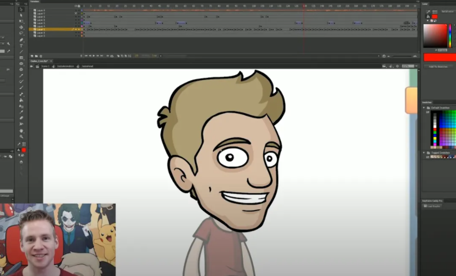Select the Pen tool
The height and width of the screenshot is (276, 456).
(x=21, y=40)
